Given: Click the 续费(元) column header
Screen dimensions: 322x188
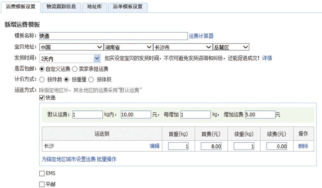Looking at the screenshot, I should pos(277,134).
